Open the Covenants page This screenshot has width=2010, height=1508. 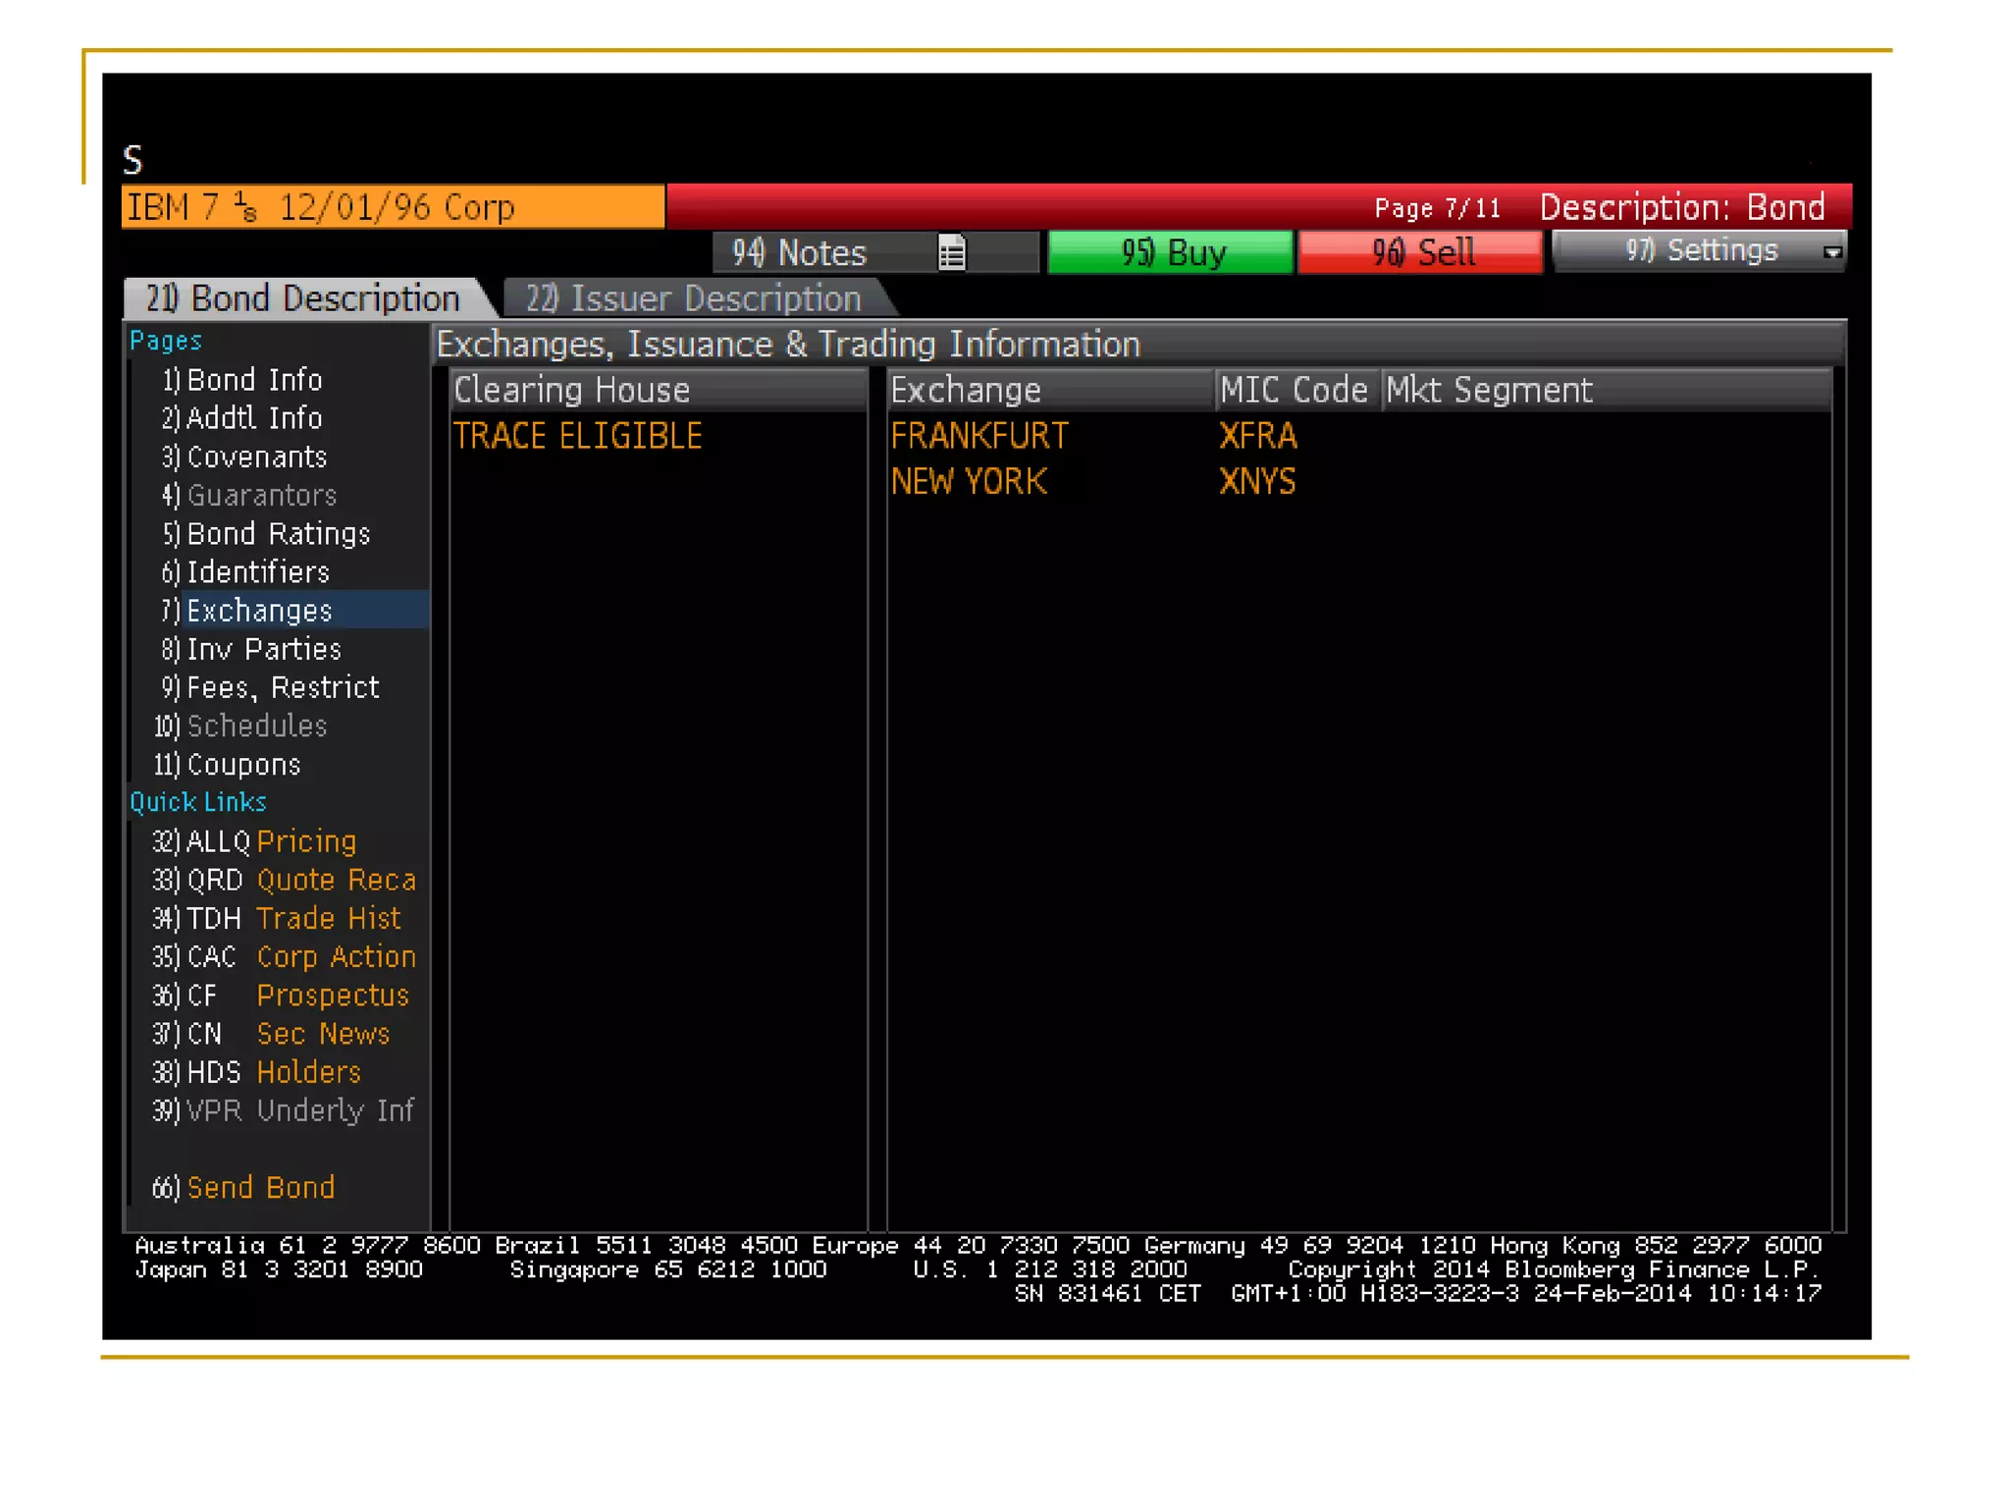pyautogui.click(x=256, y=458)
